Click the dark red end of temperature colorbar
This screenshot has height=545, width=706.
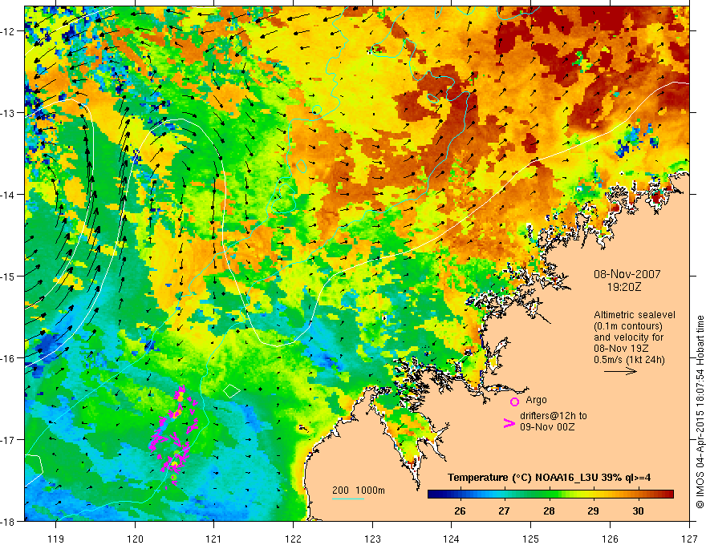[x=668, y=495]
